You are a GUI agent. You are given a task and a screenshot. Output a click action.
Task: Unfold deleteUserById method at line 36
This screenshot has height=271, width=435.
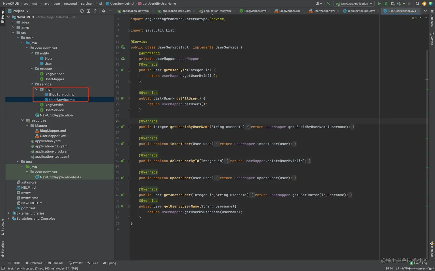click(x=129, y=161)
